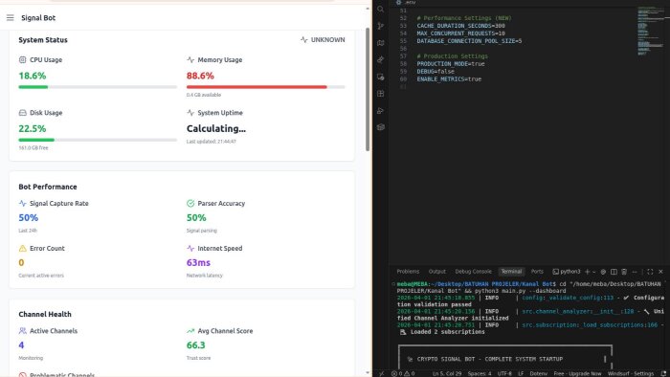Viewport: 670px width, 377px height.
Task: Switch to the Output tab
Action: click(437, 272)
